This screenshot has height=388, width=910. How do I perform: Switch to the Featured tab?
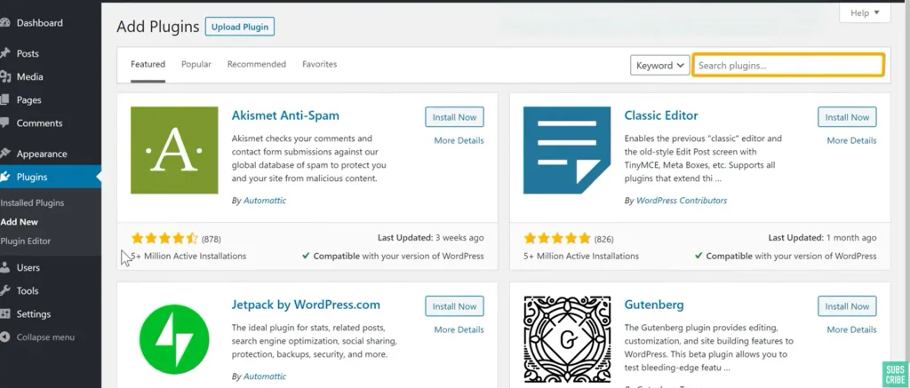click(148, 65)
